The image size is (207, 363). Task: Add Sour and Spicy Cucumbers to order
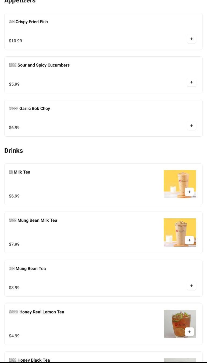click(191, 82)
